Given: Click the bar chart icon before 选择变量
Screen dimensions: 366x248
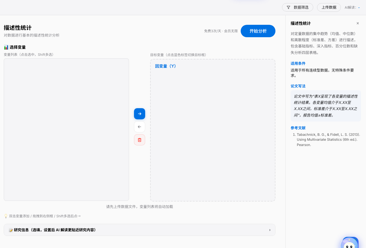Looking at the screenshot, I should pyautogui.click(x=6, y=47).
